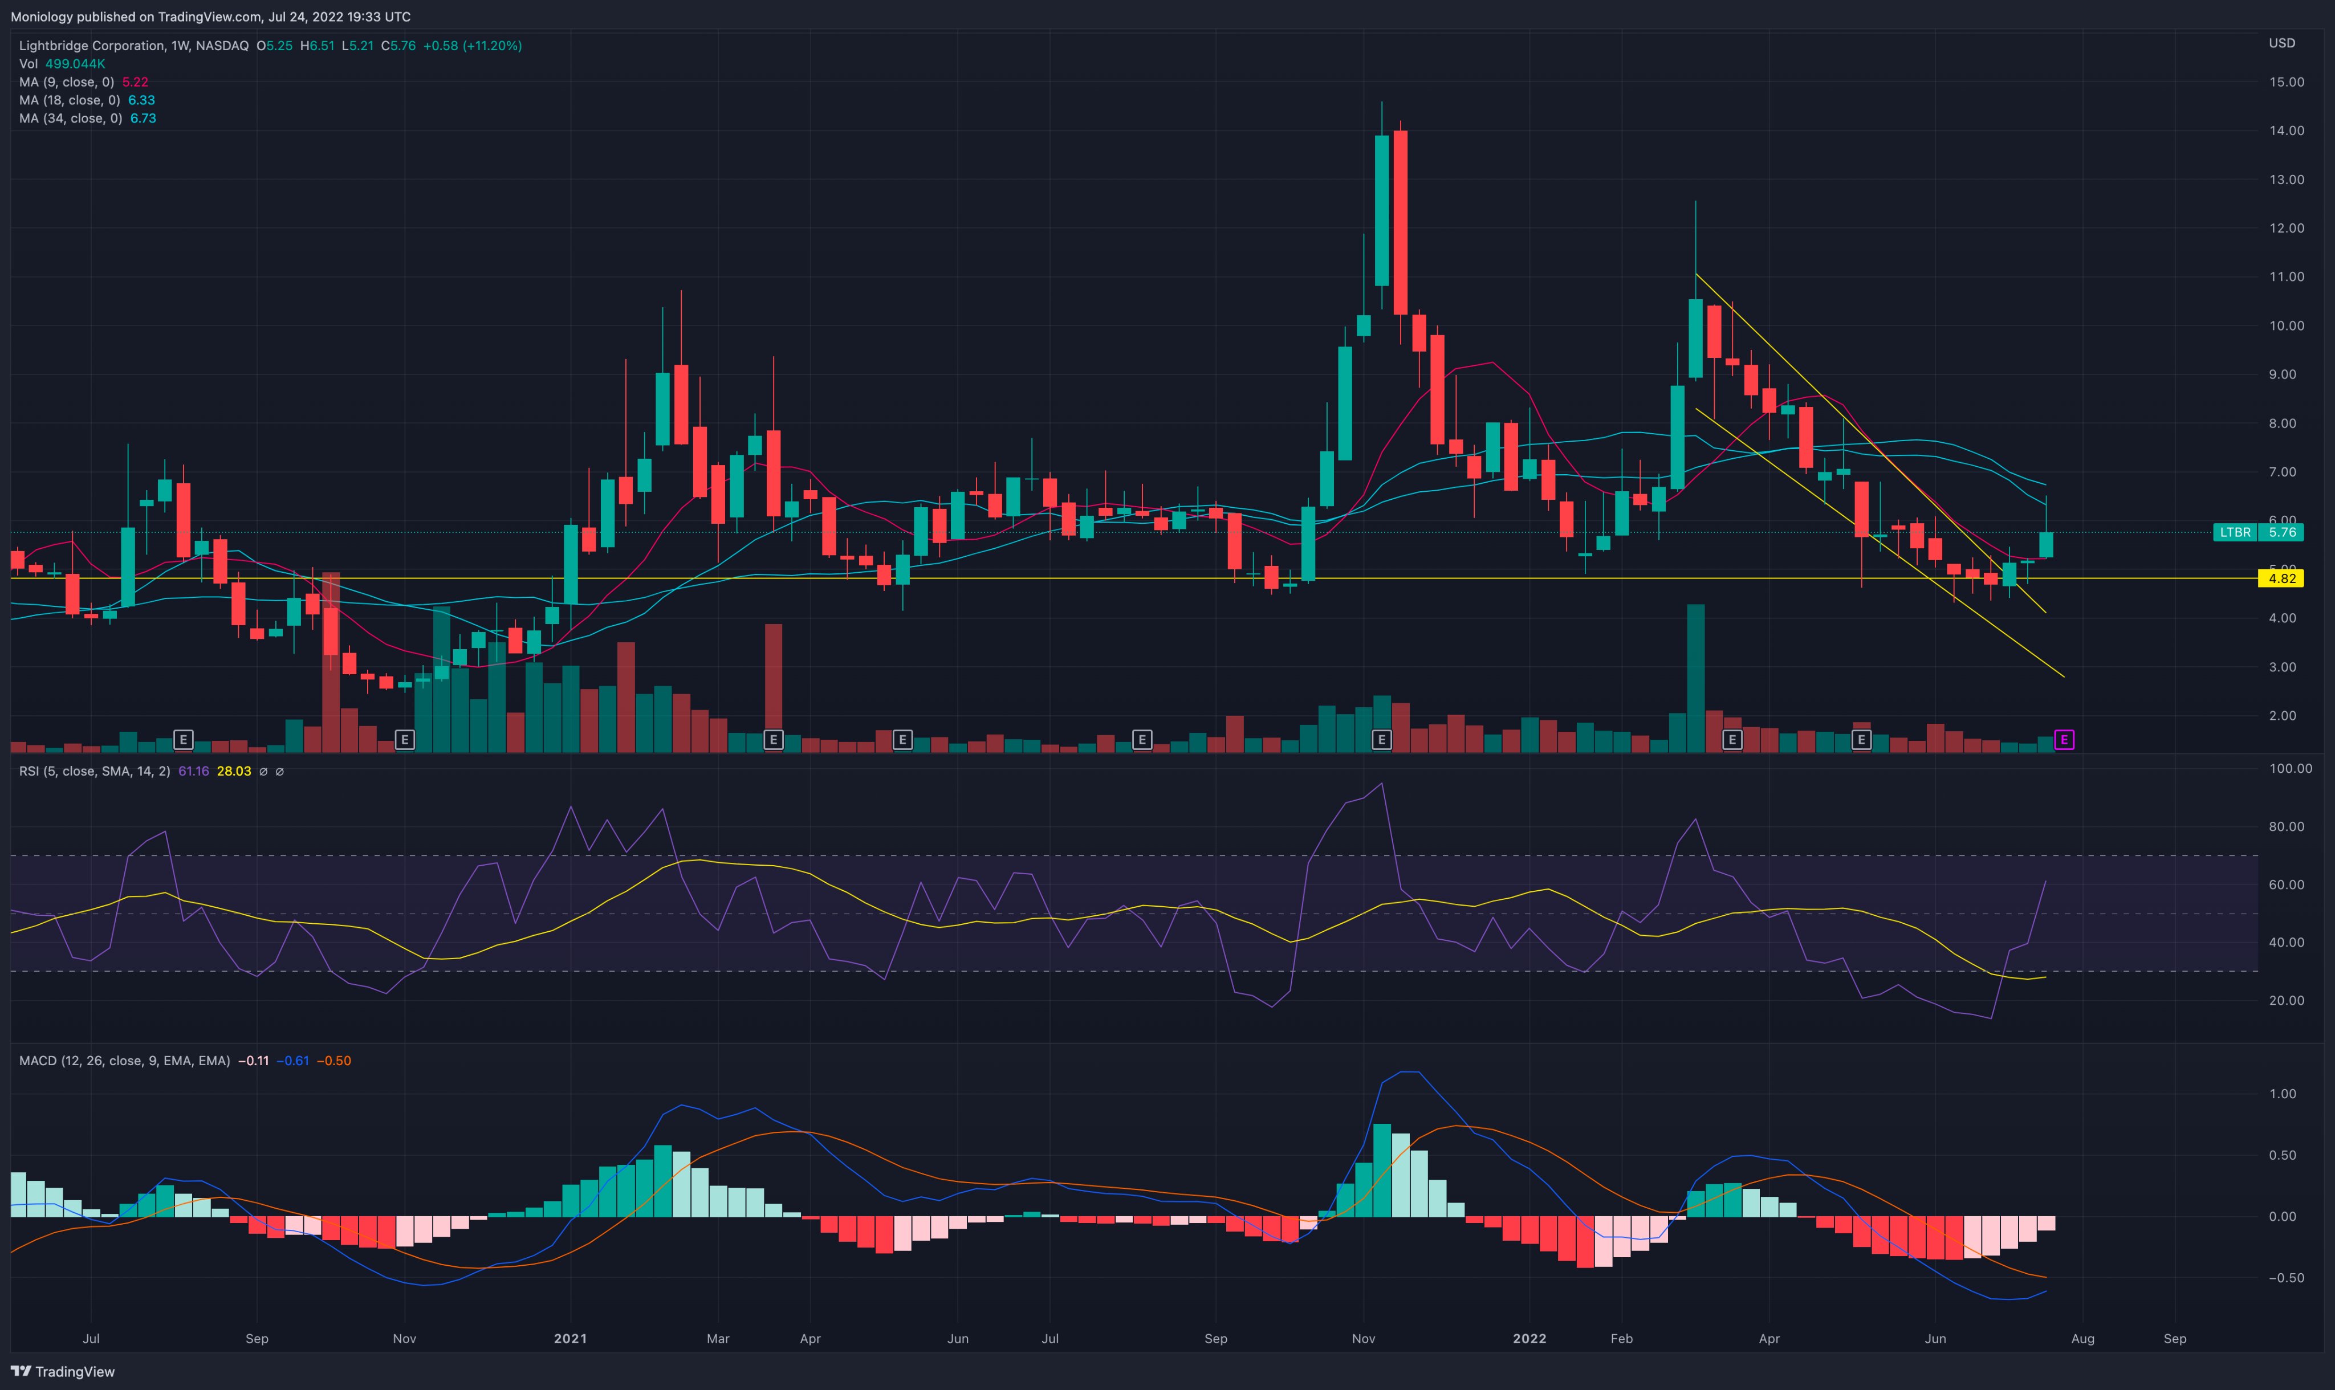The width and height of the screenshot is (2335, 1390).
Task: Click the 2022 label on the time axis
Action: coord(1528,1339)
